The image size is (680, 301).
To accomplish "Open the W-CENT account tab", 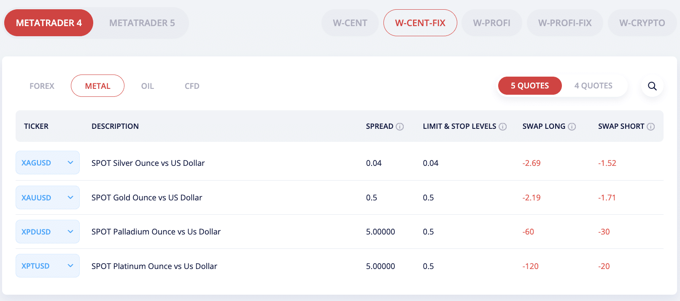I will [x=350, y=23].
